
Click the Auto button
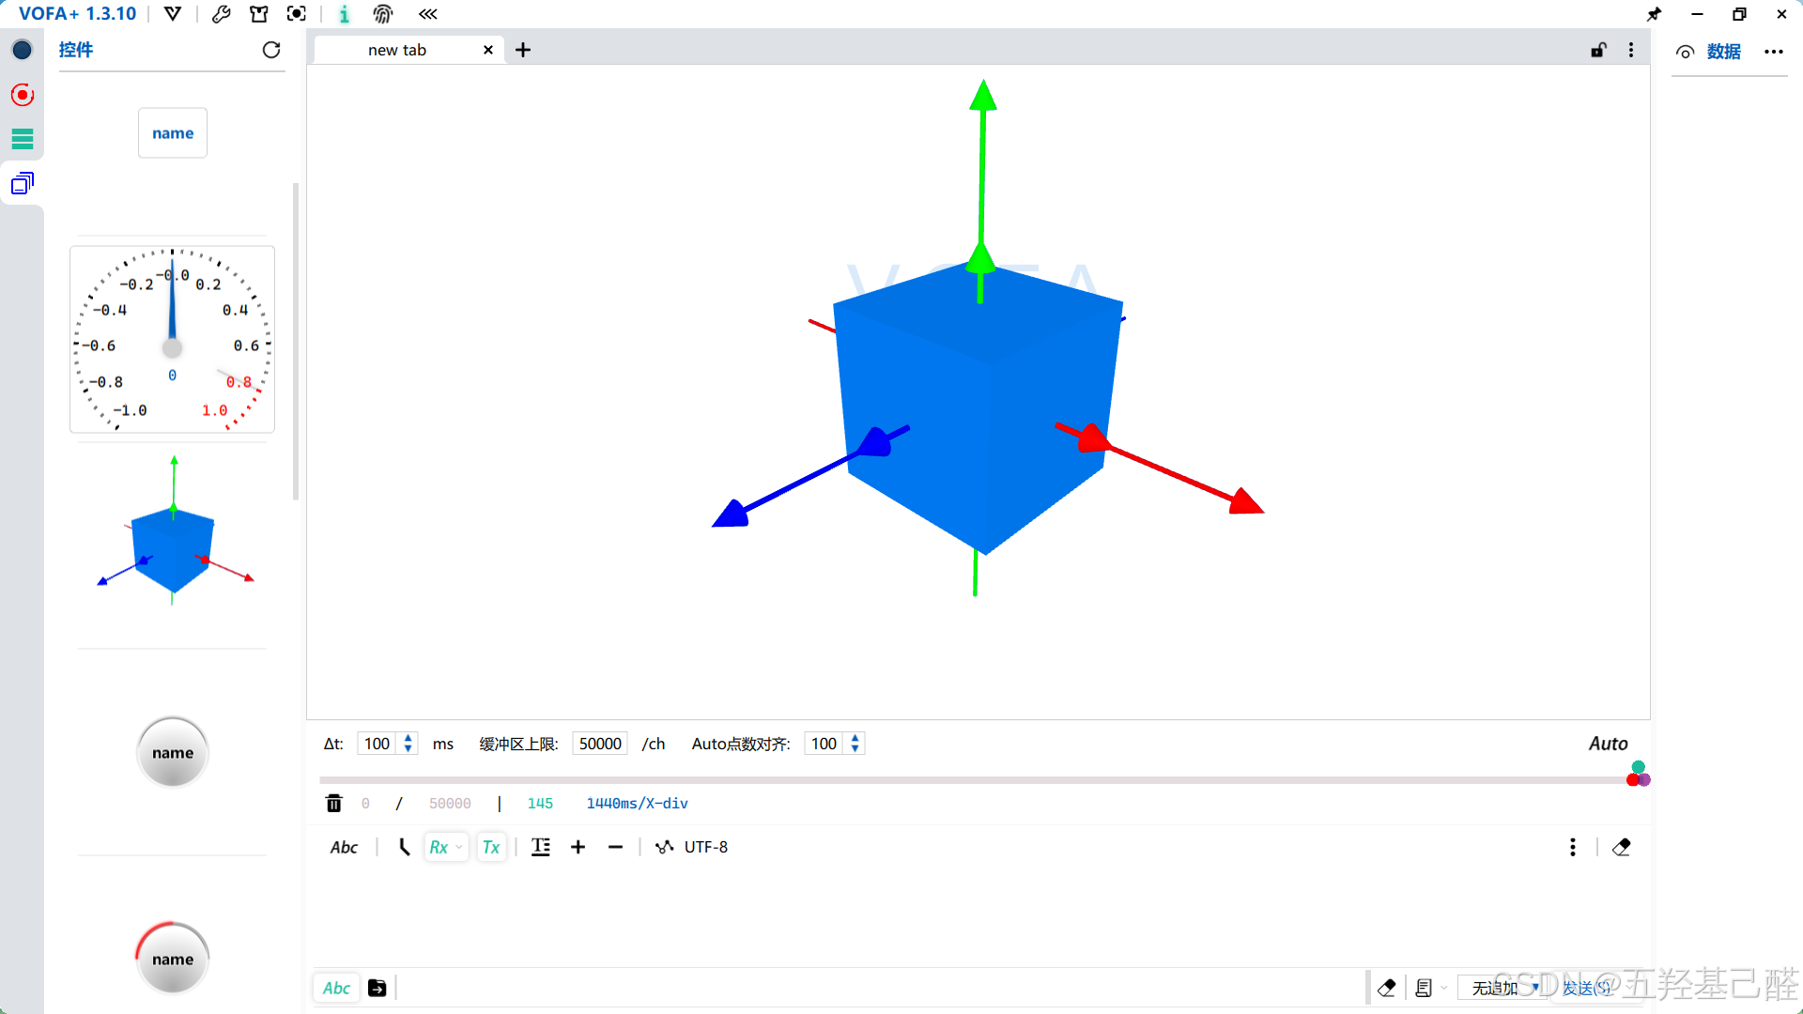point(1608,744)
